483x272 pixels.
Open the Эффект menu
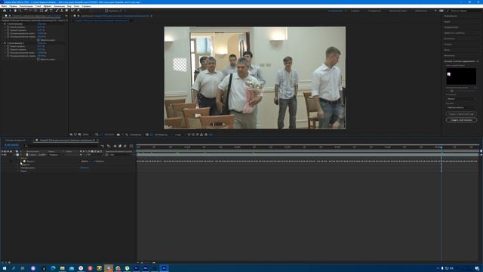pyautogui.click(x=48, y=6)
